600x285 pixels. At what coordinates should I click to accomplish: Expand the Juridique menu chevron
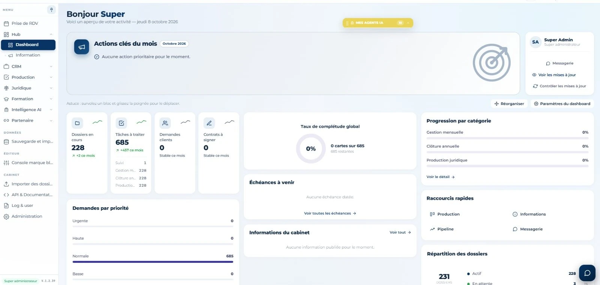51,88
